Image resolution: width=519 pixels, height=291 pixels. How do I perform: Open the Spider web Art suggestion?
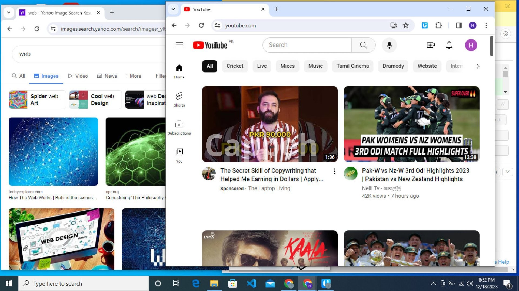(x=37, y=100)
